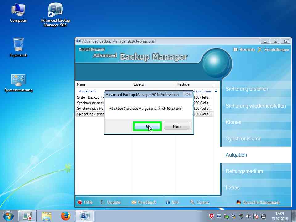Open Sprache (Language) selection
This screenshot has height=222, width=296.
[261, 202]
